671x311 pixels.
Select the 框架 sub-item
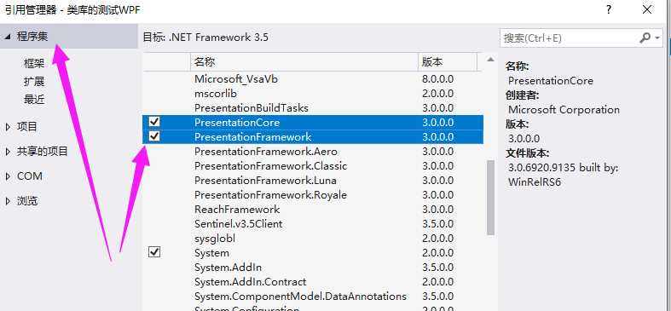(34, 63)
